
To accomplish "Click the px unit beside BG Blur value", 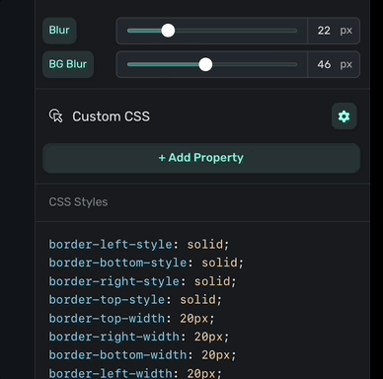I will (x=346, y=64).
